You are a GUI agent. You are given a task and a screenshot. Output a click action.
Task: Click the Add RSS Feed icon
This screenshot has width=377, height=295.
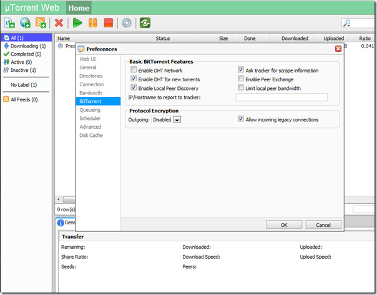41,23
